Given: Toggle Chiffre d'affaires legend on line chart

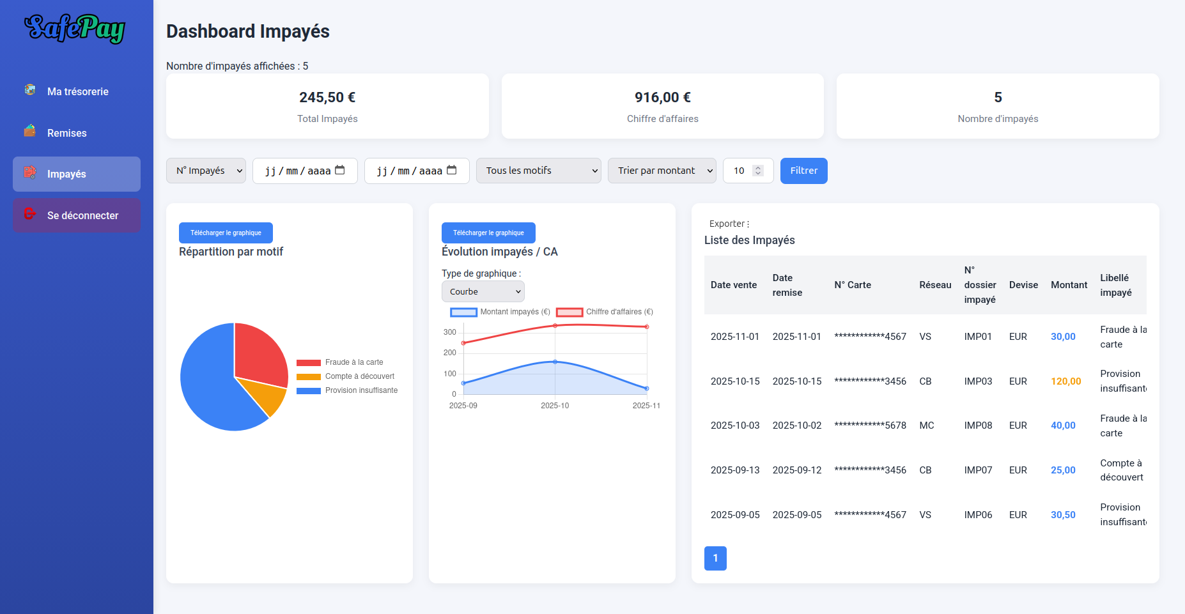Looking at the screenshot, I should tap(605, 312).
